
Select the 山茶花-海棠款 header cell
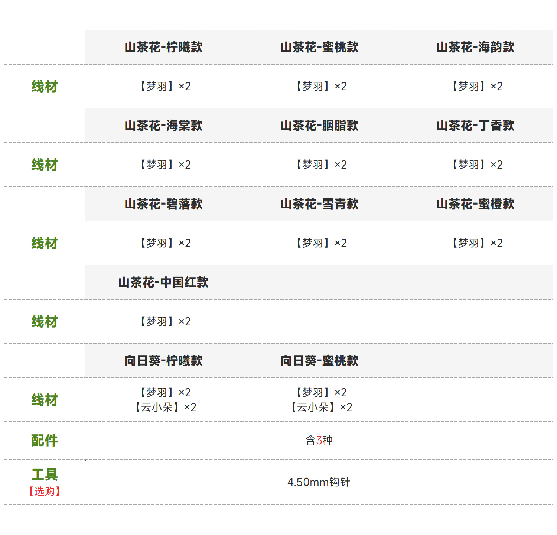click(x=163, y=126)
